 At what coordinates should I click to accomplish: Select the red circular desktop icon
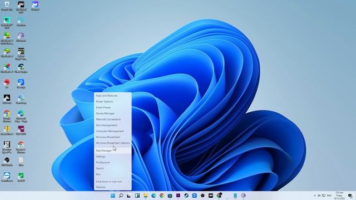pos(7,83)
